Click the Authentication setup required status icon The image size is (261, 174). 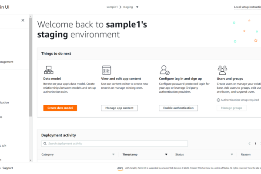(218, 100)
